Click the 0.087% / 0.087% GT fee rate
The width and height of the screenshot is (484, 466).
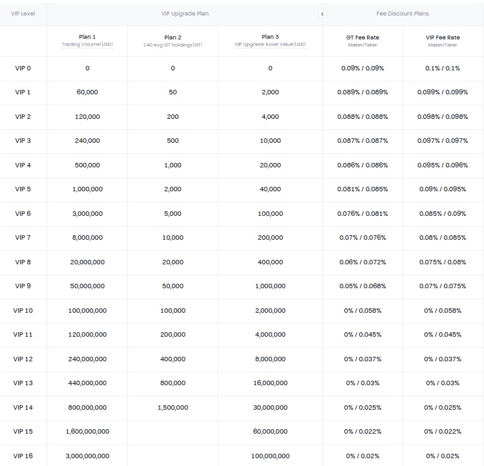pyautogui.click(x=363, y=140)
